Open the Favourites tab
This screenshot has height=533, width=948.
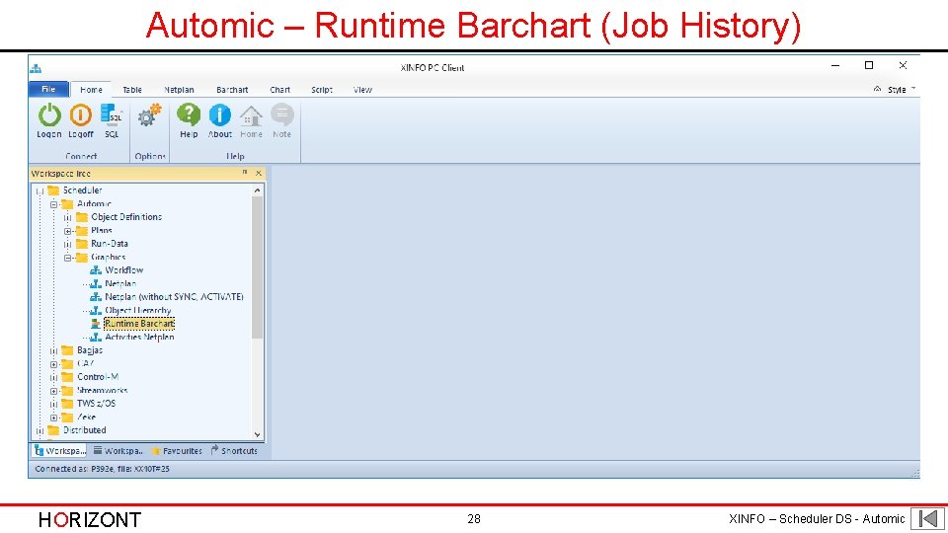click(177, 451)
